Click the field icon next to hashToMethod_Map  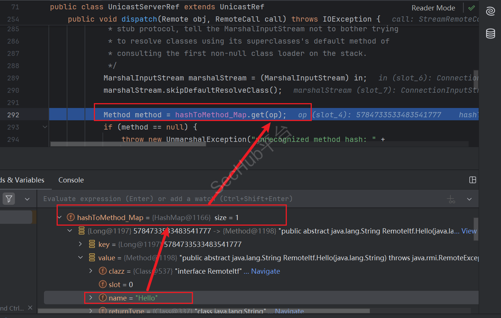[x=70, y=217]
